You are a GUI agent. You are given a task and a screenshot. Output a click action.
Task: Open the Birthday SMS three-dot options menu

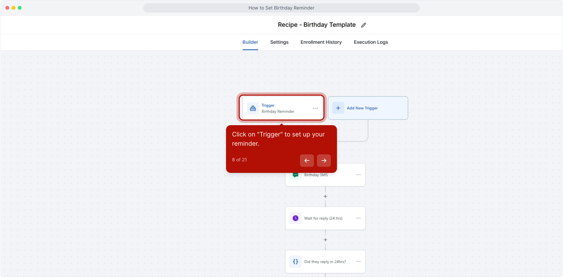coord(358,175)
